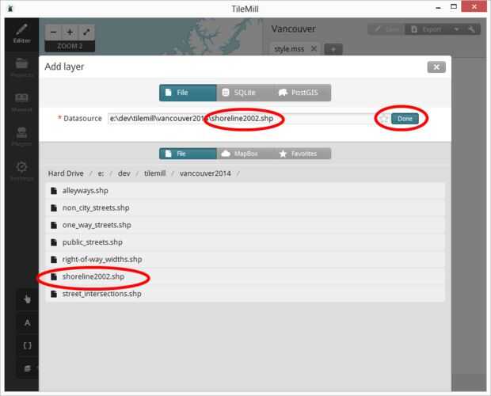Switch to SQLite datasource tab
491x396 pixels.
tap(245, 93)
